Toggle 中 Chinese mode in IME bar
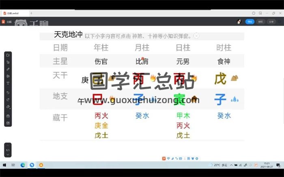The height and width of the screenshot is (177, 284). point(168,158)
